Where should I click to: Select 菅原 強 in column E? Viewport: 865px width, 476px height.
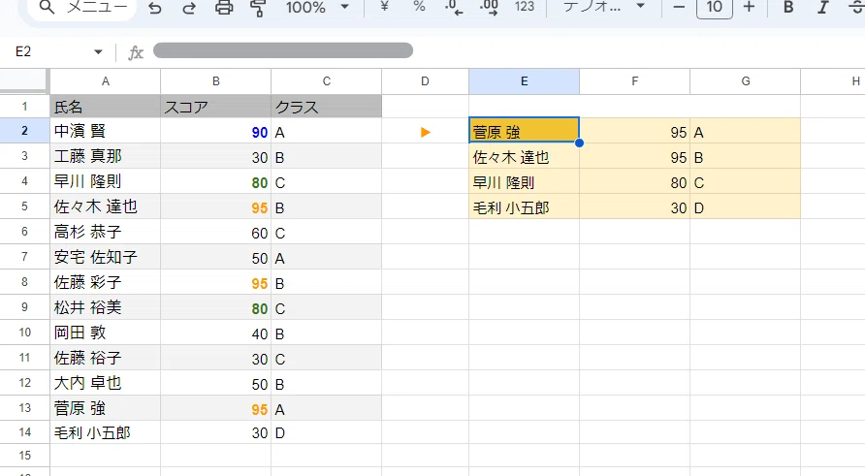click(524, 131)
